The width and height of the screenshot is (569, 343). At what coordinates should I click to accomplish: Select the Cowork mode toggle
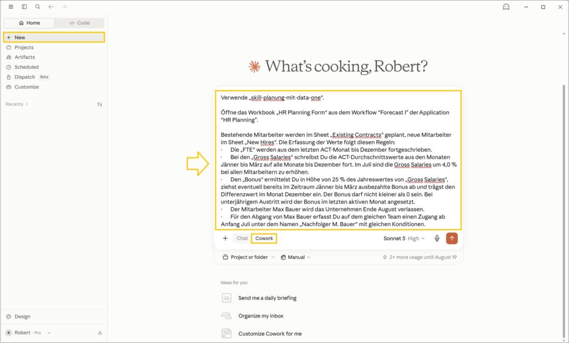pos(264,238)
